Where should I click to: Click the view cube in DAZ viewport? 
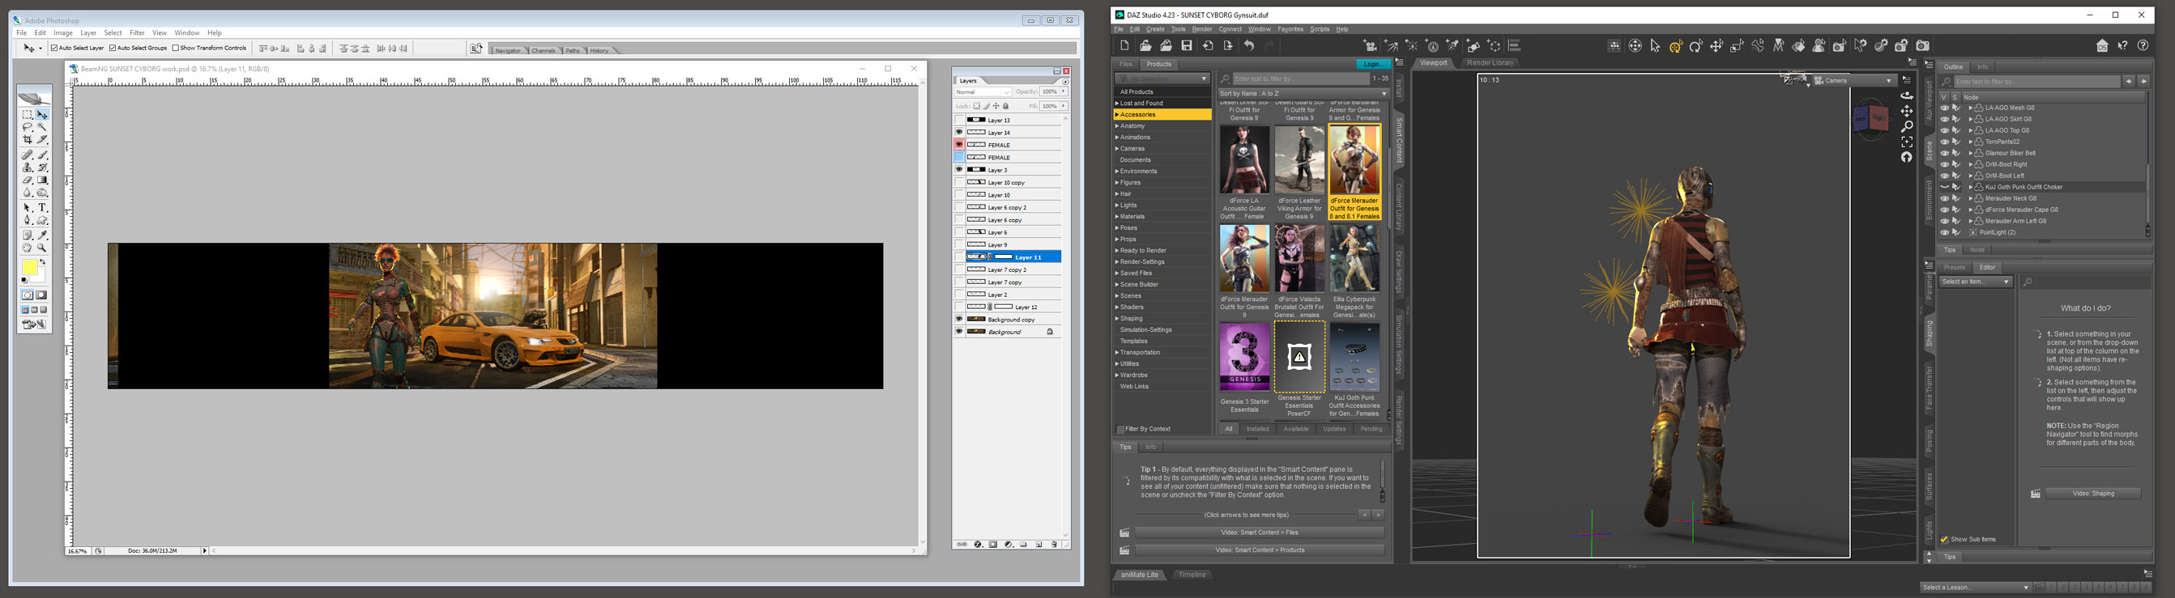click(x=1871, y=119)
